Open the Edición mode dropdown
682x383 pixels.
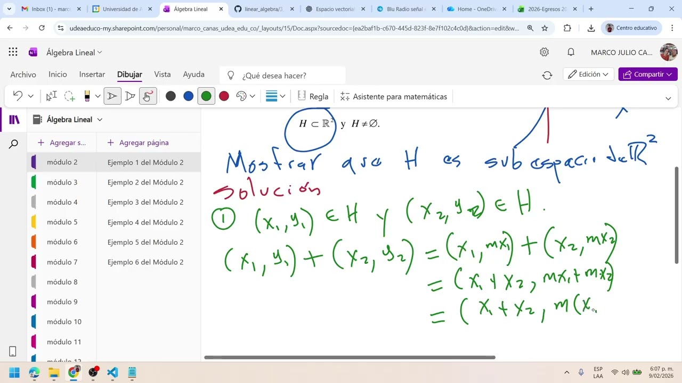pos(588,74)
